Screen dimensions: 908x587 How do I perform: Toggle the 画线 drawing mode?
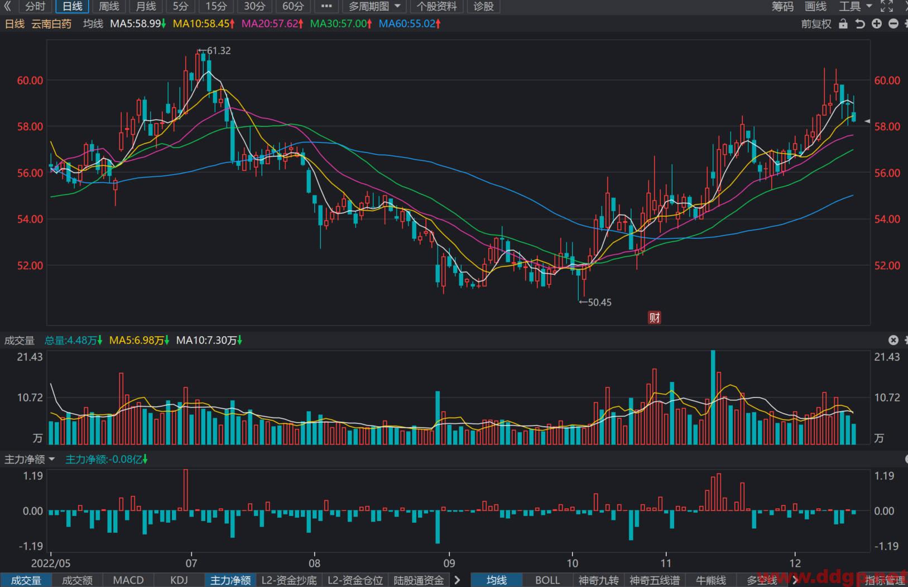pyautogui.click(x=815, y=6)
